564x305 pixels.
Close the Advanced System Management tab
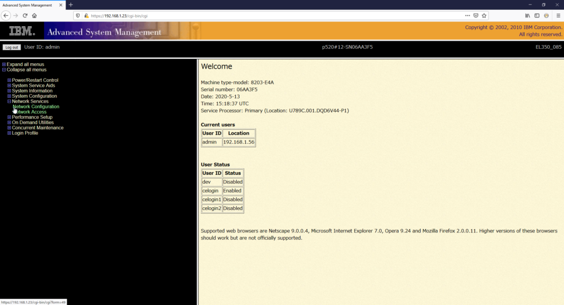[61, 5]
